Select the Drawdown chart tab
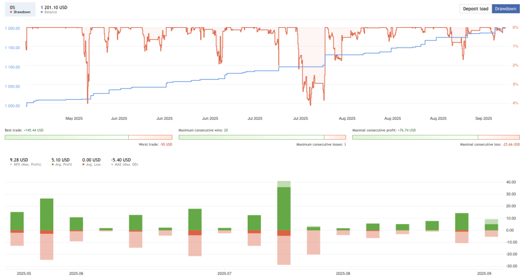Image resolution: width=525 pixels, height=280 pixels. point(505,9)
